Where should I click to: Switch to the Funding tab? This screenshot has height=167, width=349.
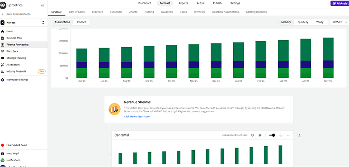point(149,12)
